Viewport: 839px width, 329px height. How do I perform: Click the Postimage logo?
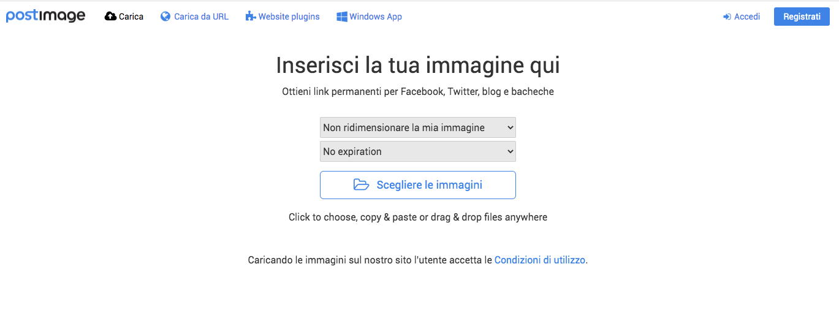(45, 16)
